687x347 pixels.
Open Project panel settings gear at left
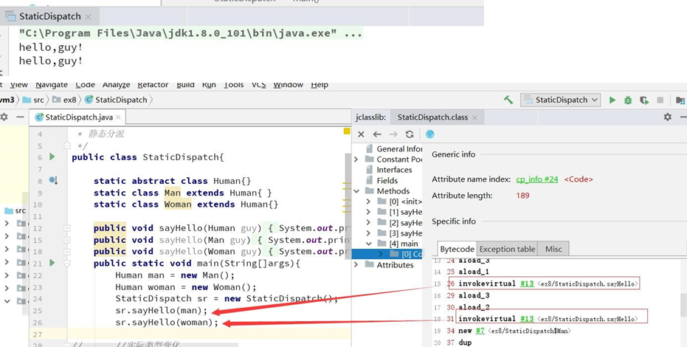4,117
